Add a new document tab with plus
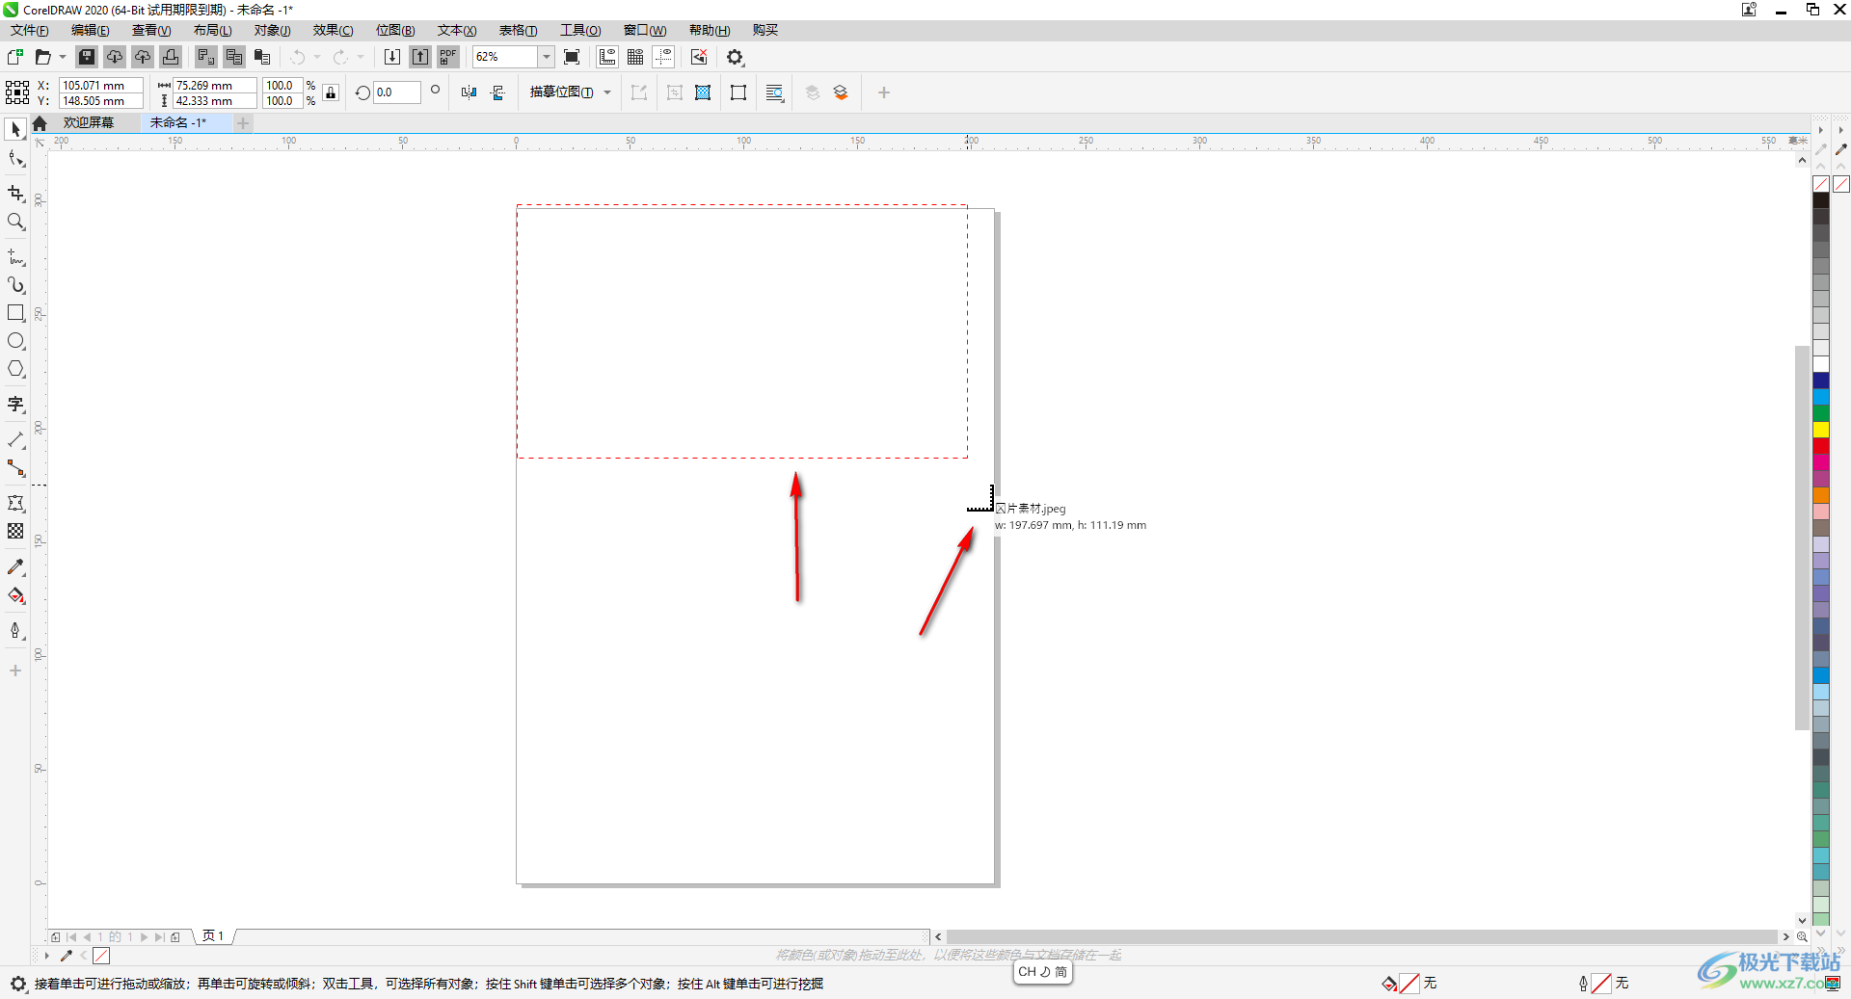The width and height of the screenshot is (1851, 999). tap(243, 122)
